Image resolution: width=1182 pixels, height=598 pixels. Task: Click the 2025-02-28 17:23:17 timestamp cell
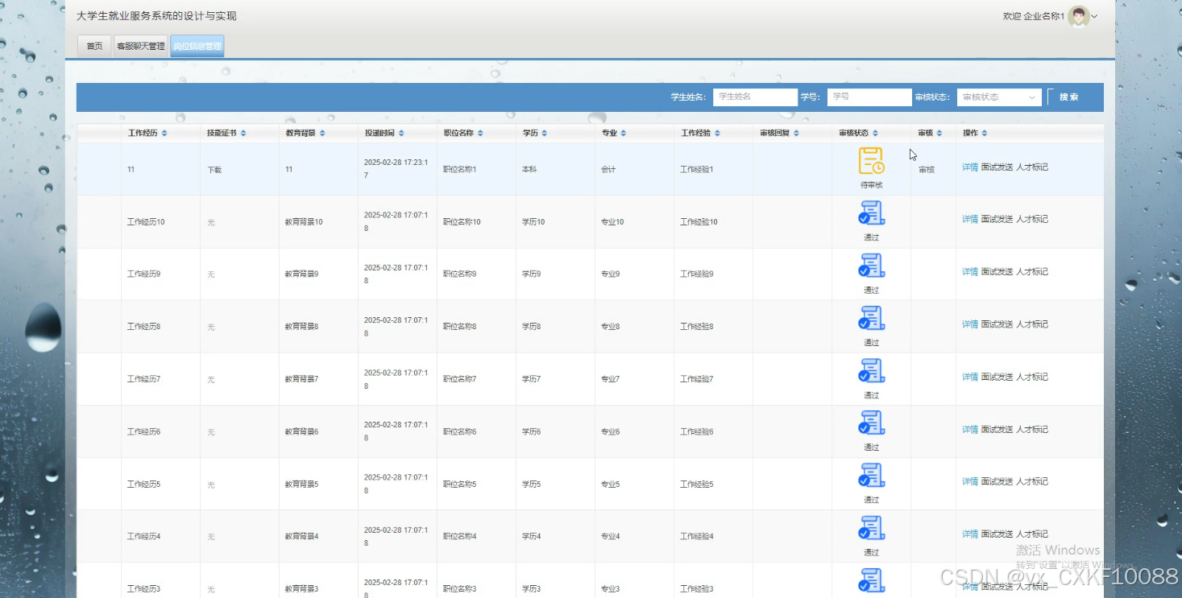[x=396, y=168]
